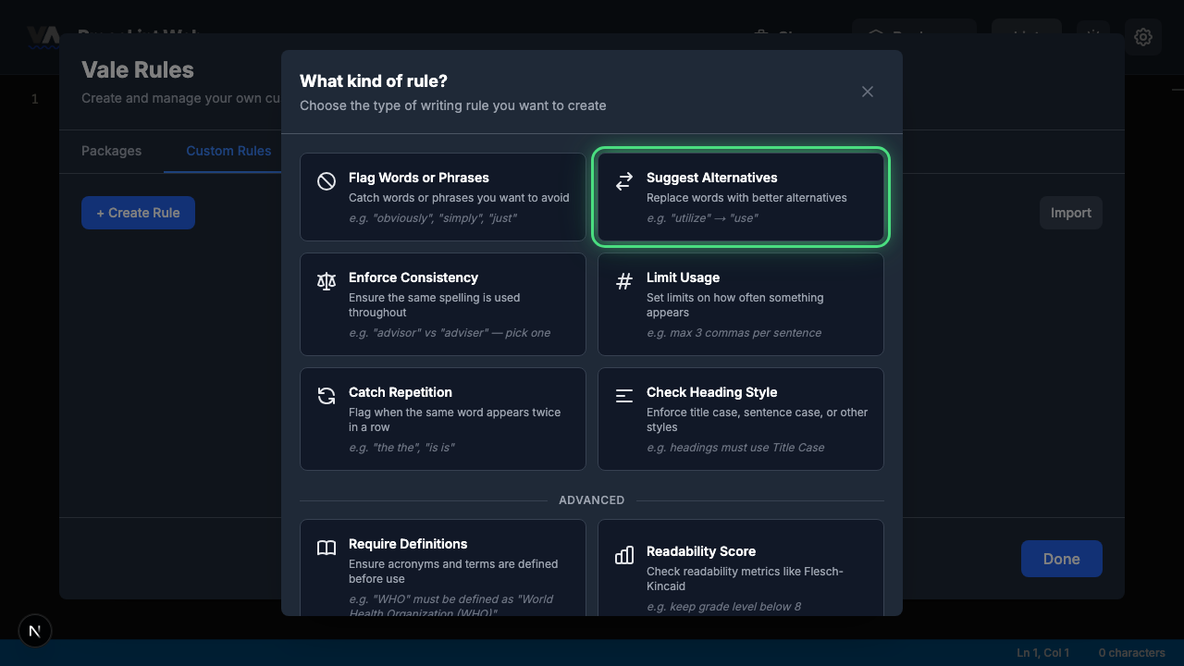Screen dimensions: 1184x666
Task: Open the Import option
Action: (1070, 212)
